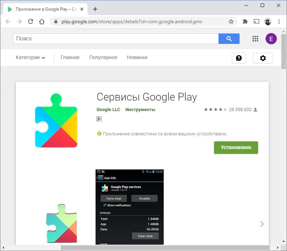Click the scroll left arrow

[x=3, y=247]
